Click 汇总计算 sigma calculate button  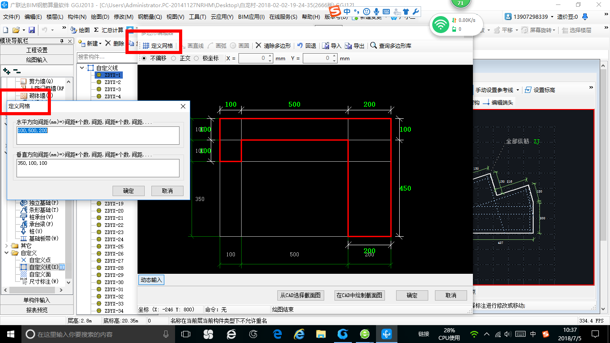tap(109, 30)
